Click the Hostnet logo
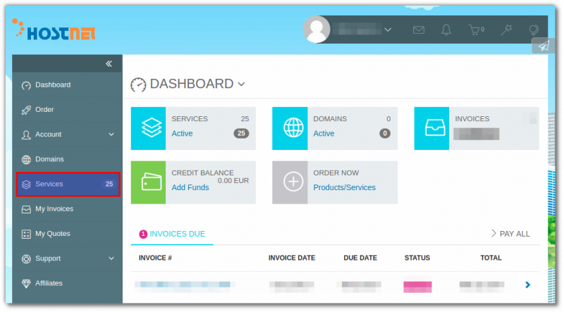Image resolution: width=564 pixels, height=312 pixels. (54, 30)
